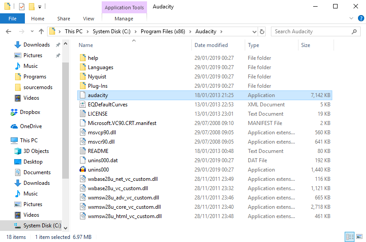Open the Languages folder icon

(83, 67)
